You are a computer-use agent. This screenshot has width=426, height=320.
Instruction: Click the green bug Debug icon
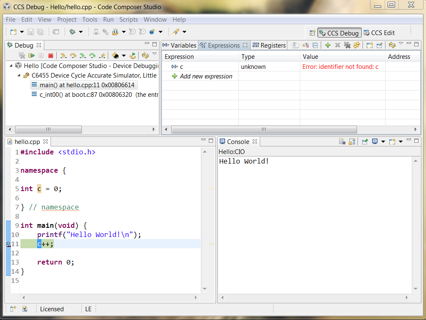point(72,32)
